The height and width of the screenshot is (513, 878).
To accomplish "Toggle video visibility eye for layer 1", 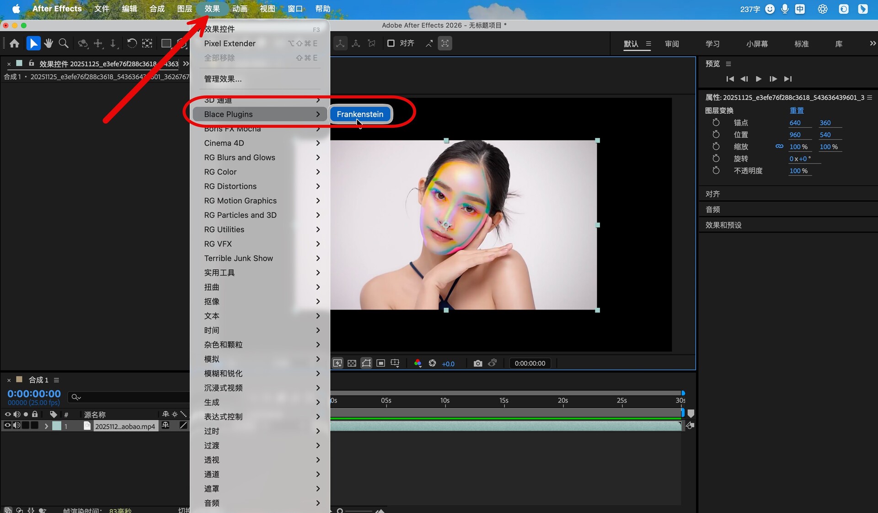I will (x=7, y=425).
